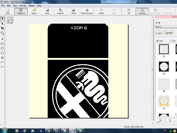Click the red arrow button below library

point(170,120)
